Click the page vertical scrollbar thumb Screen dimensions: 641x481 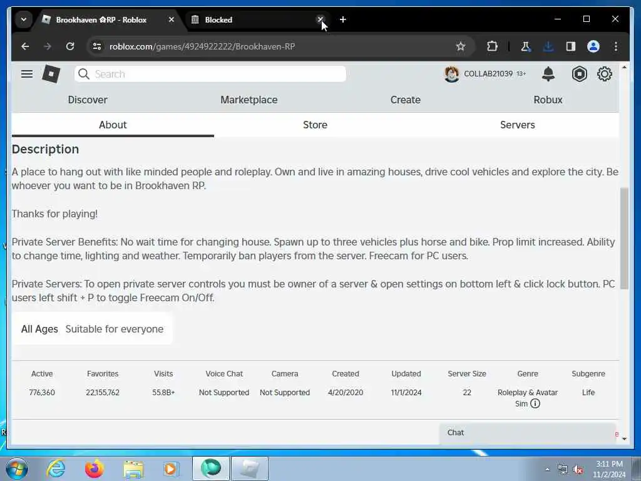click(624, 239)
